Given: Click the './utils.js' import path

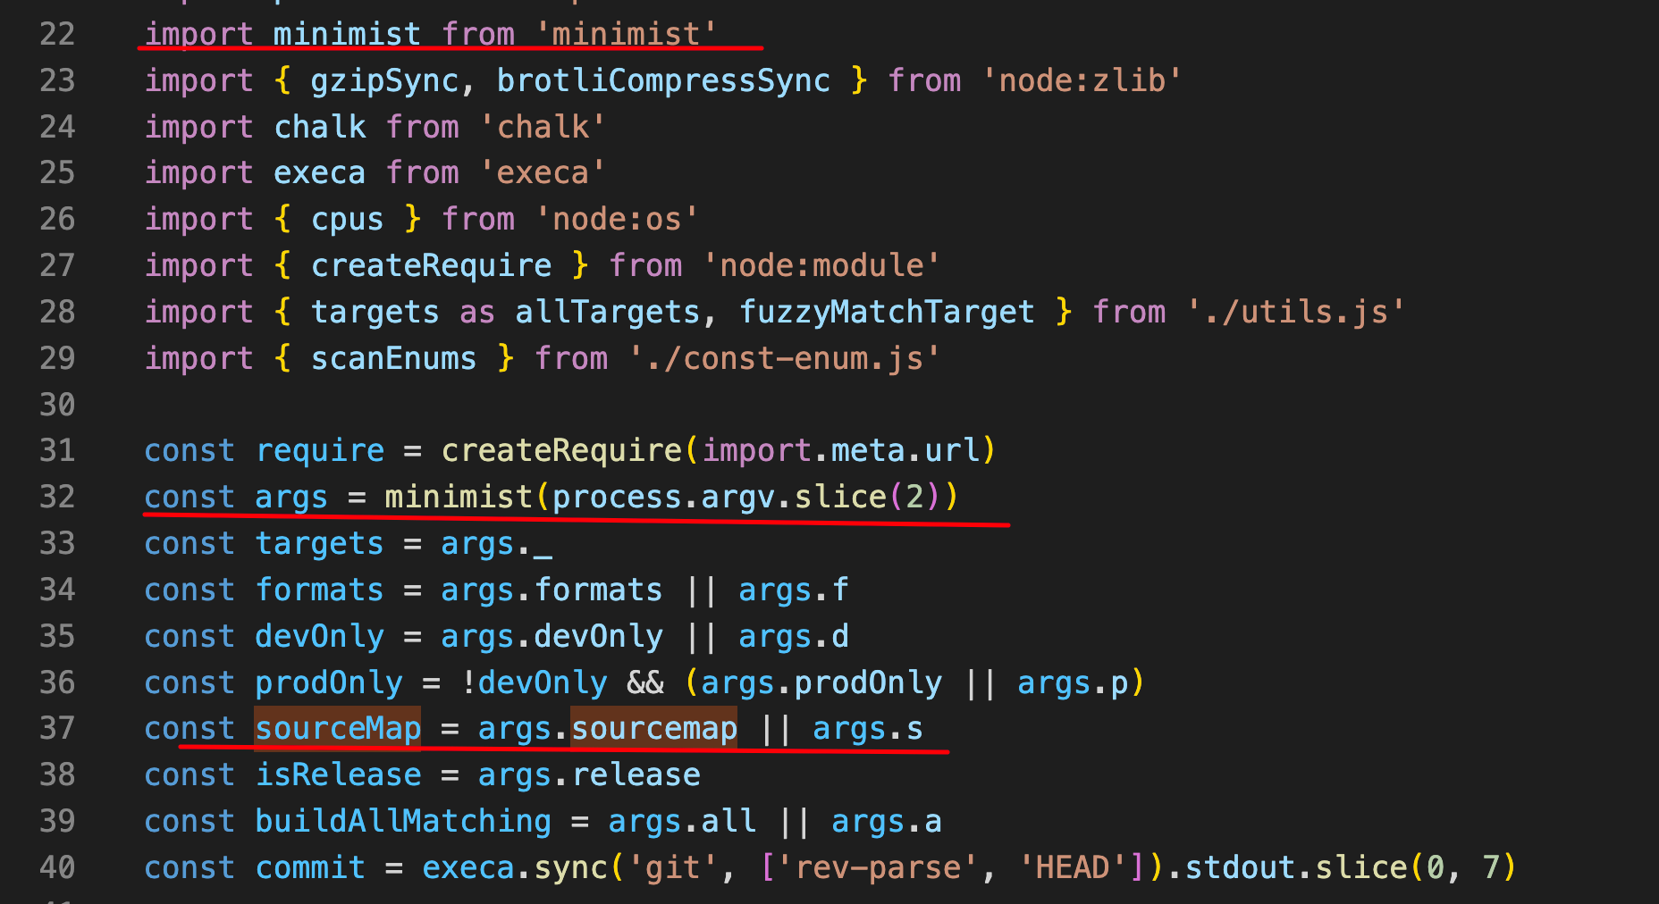Looking at the screenshot, I should 1295,312.
